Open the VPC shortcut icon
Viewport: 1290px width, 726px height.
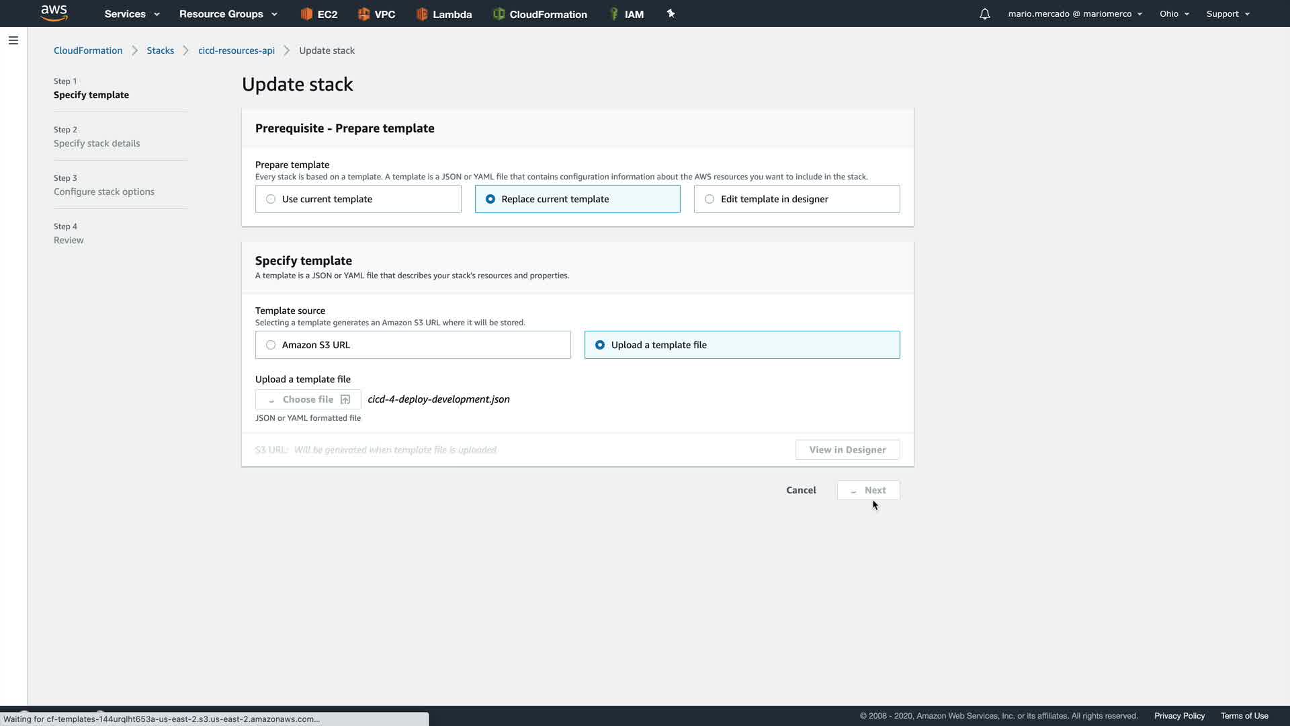[x=364, y=14]
